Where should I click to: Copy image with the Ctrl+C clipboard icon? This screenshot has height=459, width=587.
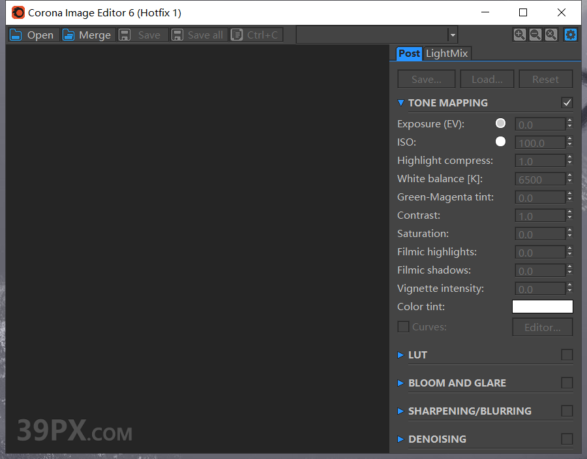click(235, 35)
